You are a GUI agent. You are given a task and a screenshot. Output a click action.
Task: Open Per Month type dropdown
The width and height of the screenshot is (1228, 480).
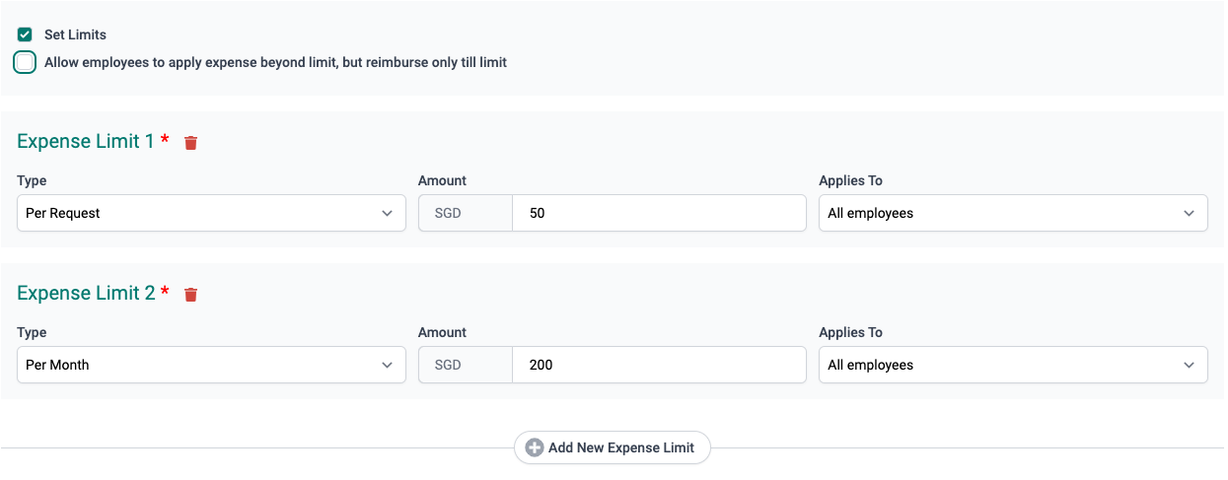(211, 365)
